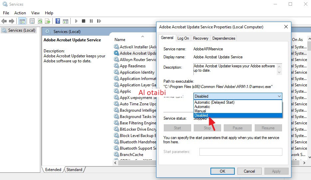
Task: Click gear icon beside BranchCache
Action: (x=117, y=155)
